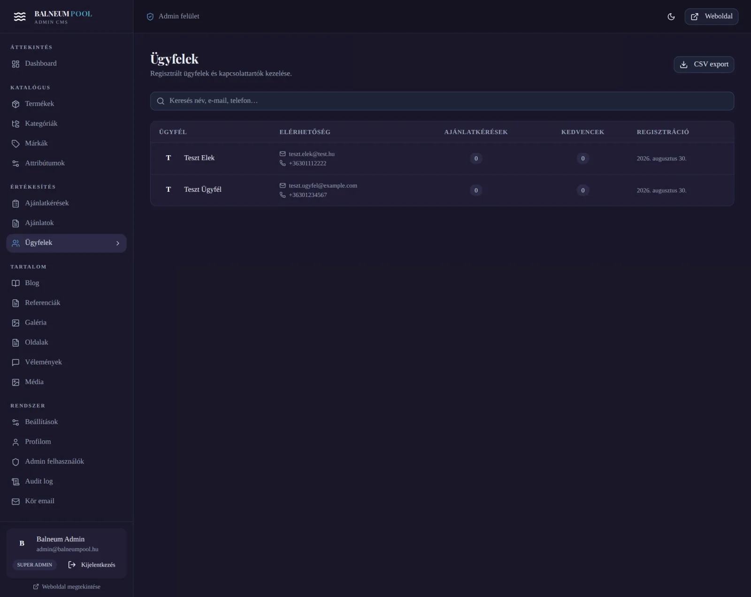
Task: Click the Vélemények speech bubble icon
Action: point(15,362)
